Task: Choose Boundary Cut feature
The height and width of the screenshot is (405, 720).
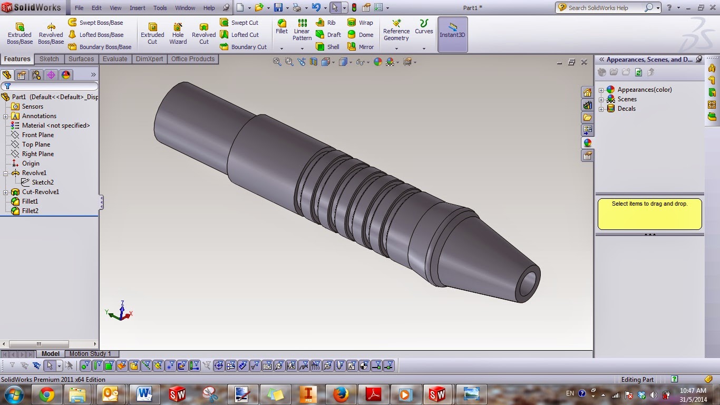Action: click(243, 47)
